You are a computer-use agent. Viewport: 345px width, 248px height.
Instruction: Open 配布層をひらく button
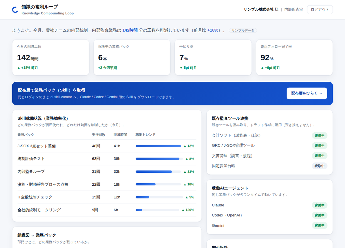tap(307, 93)
